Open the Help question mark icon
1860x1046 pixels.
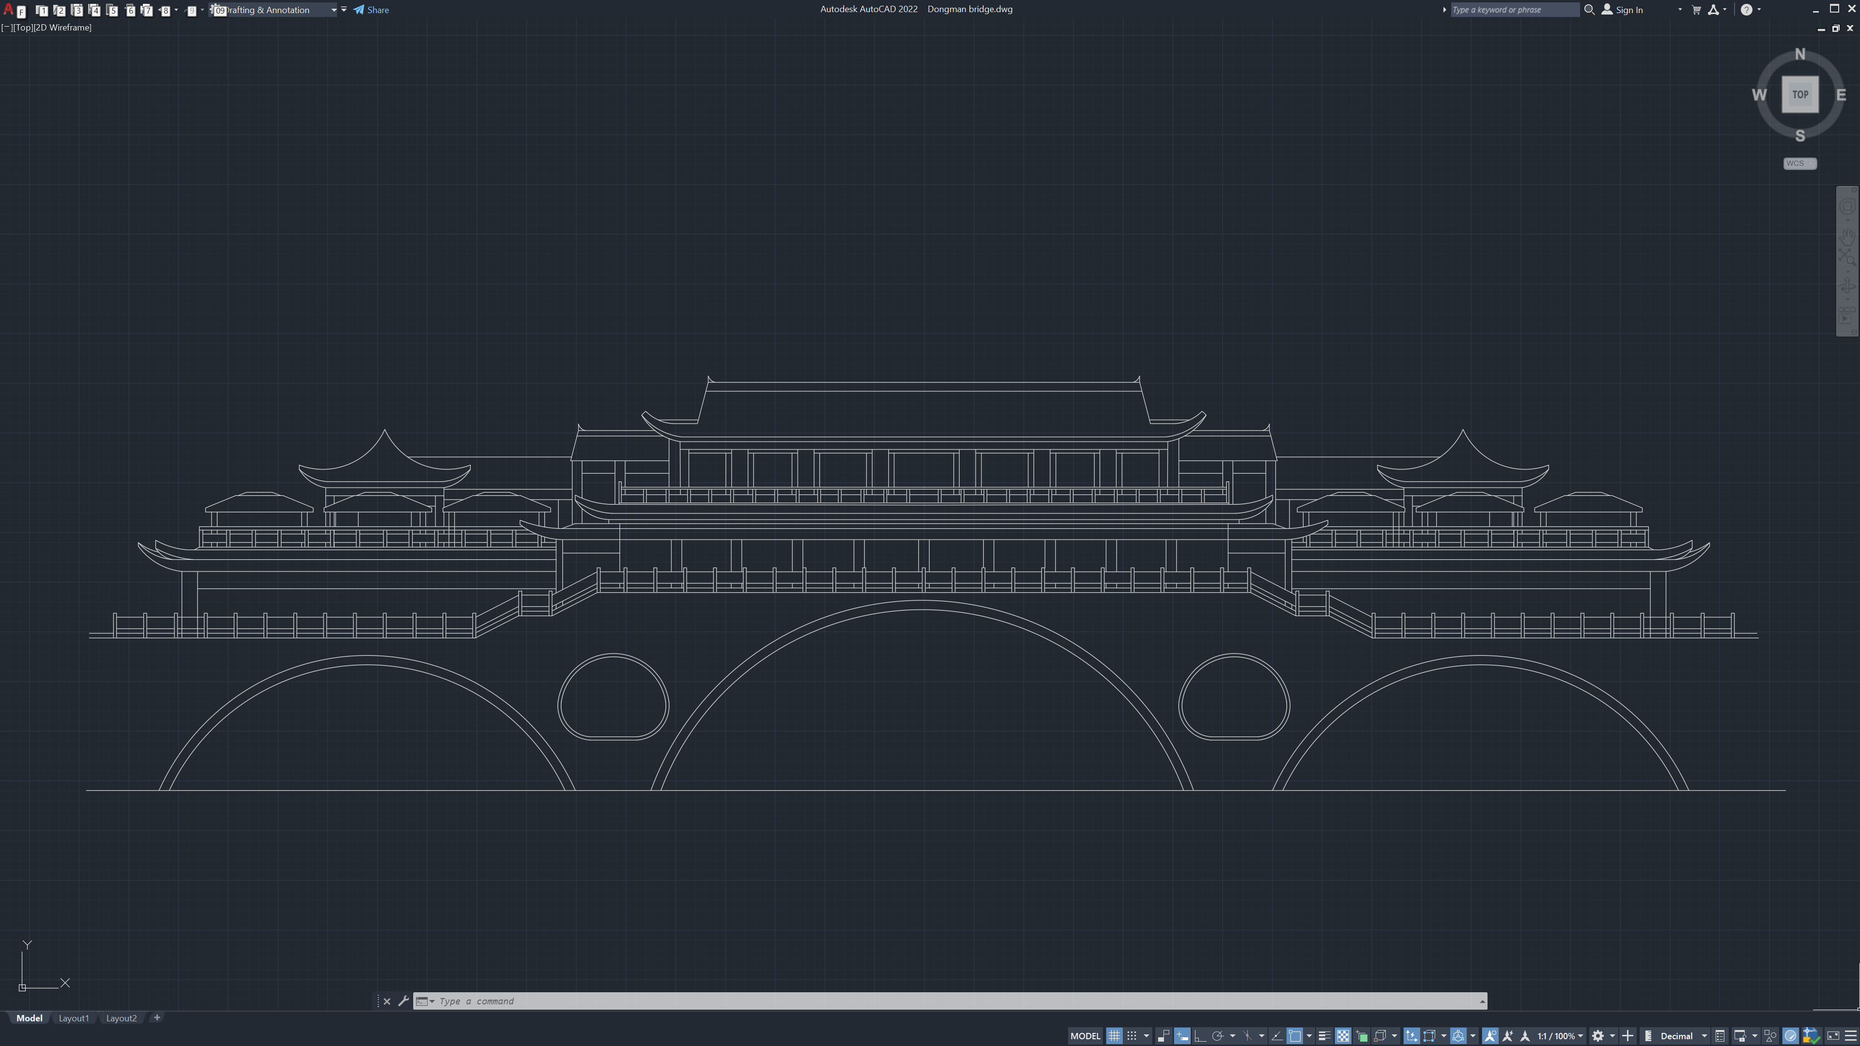click(x=1746, y=9)
